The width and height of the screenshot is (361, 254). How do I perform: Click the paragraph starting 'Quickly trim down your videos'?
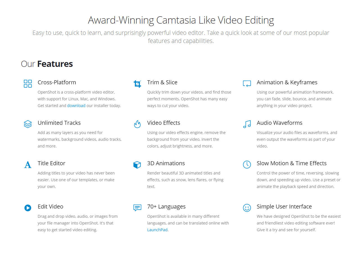[189, 99]
